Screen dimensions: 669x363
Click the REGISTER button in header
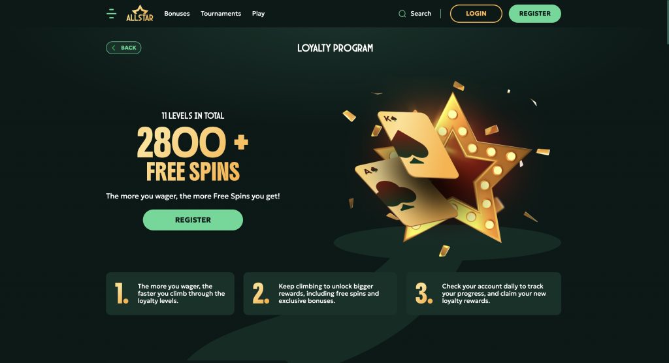click(535, 14)
